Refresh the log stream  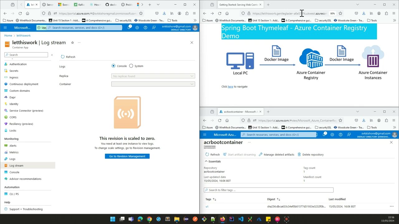coord(68,57)
